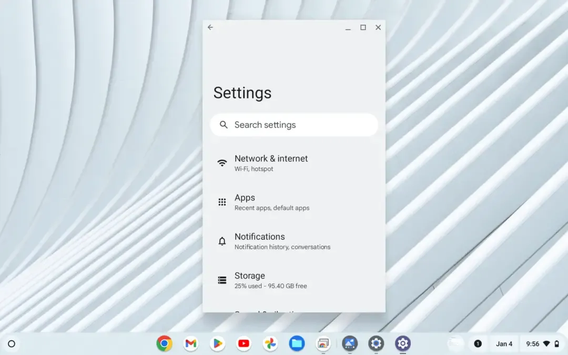Open the faint holding space preview on shelf
Screen dimensions: 568x355
455,343
